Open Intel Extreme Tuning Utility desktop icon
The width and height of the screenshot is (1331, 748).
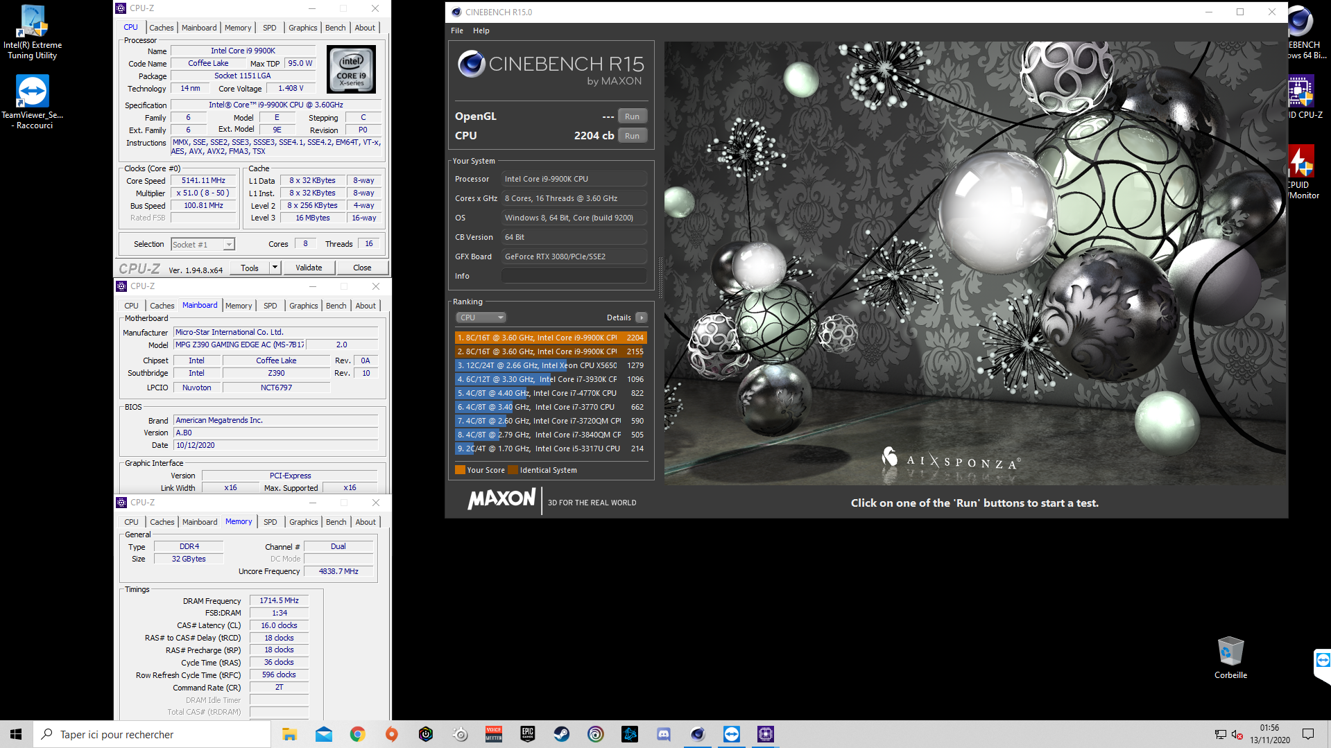(33, 32)
